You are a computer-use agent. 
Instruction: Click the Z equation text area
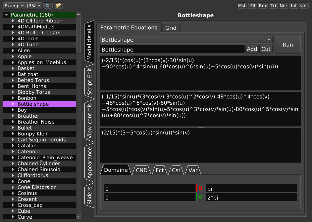click(200, 145)
